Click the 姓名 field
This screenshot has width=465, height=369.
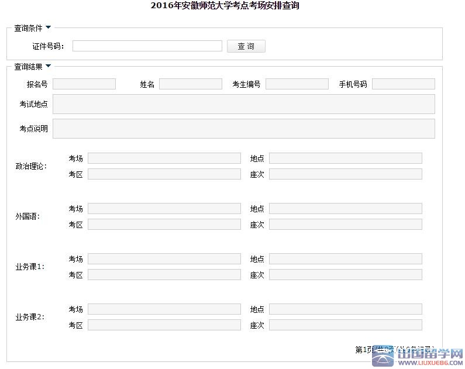(x=190, y=84)
